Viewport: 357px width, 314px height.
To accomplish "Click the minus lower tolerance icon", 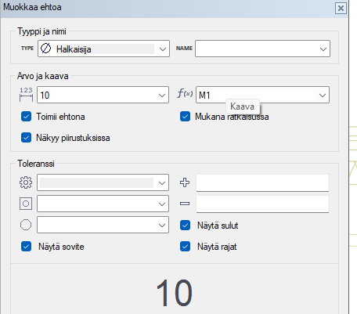I will 185,204.
